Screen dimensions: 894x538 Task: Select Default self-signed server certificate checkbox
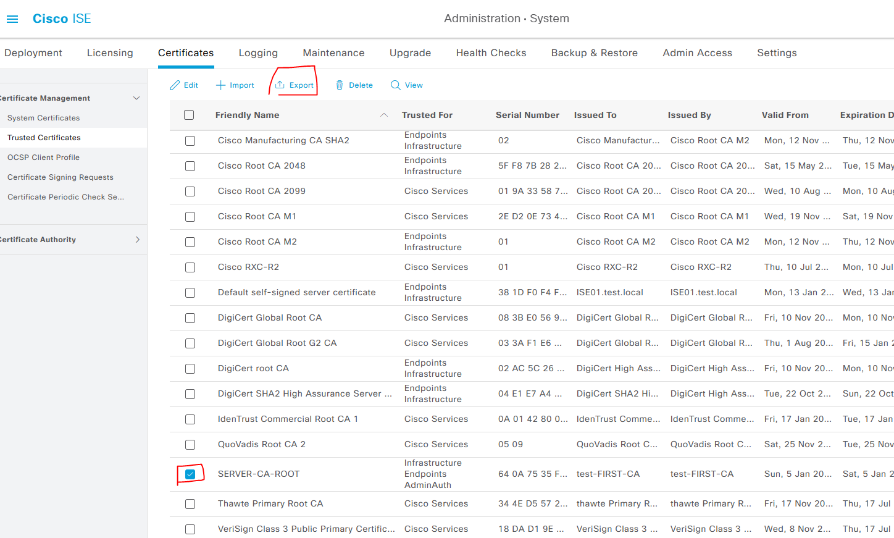click(x=190, y=293)
